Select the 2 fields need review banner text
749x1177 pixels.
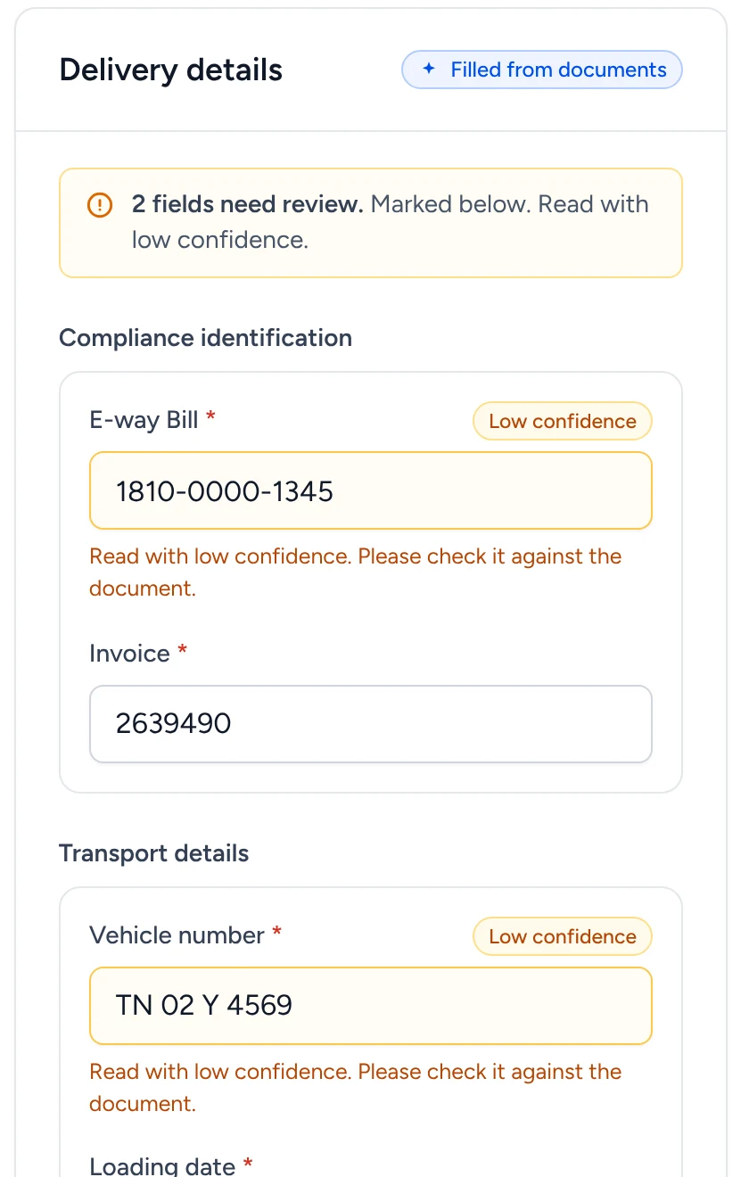click(390, 222)
